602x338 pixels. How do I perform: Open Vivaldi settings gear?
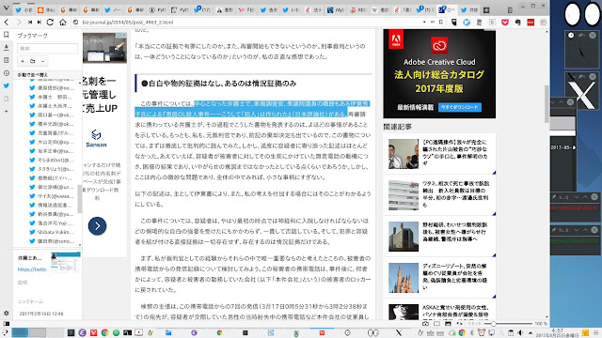7,313
